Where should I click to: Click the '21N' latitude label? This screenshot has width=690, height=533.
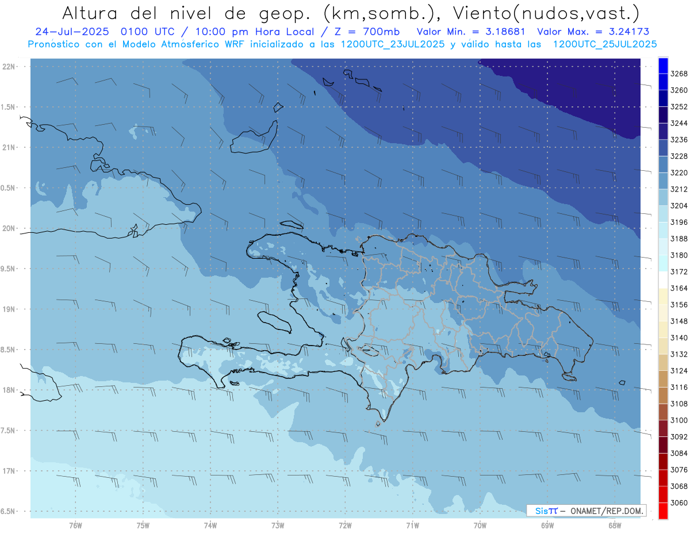tap(10, 147)
